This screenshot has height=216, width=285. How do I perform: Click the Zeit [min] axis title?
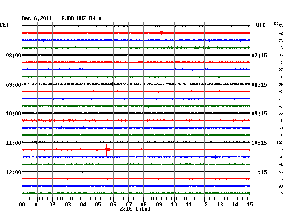coord(135,209)
